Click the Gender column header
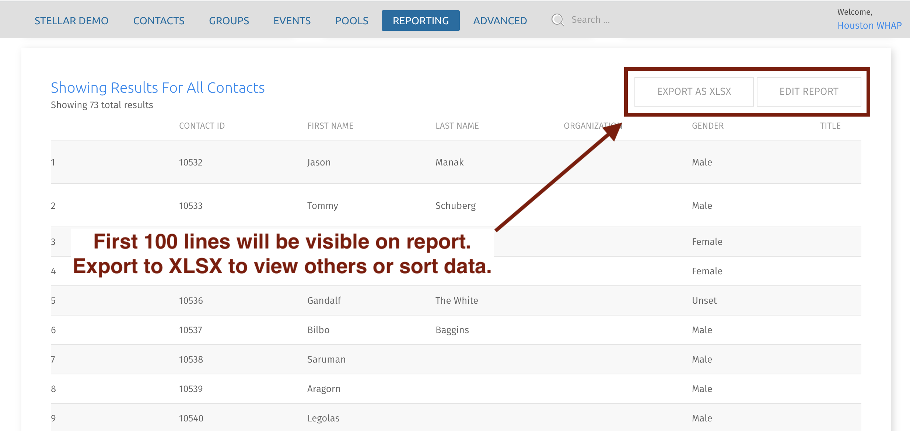 (x=707, y=126)
